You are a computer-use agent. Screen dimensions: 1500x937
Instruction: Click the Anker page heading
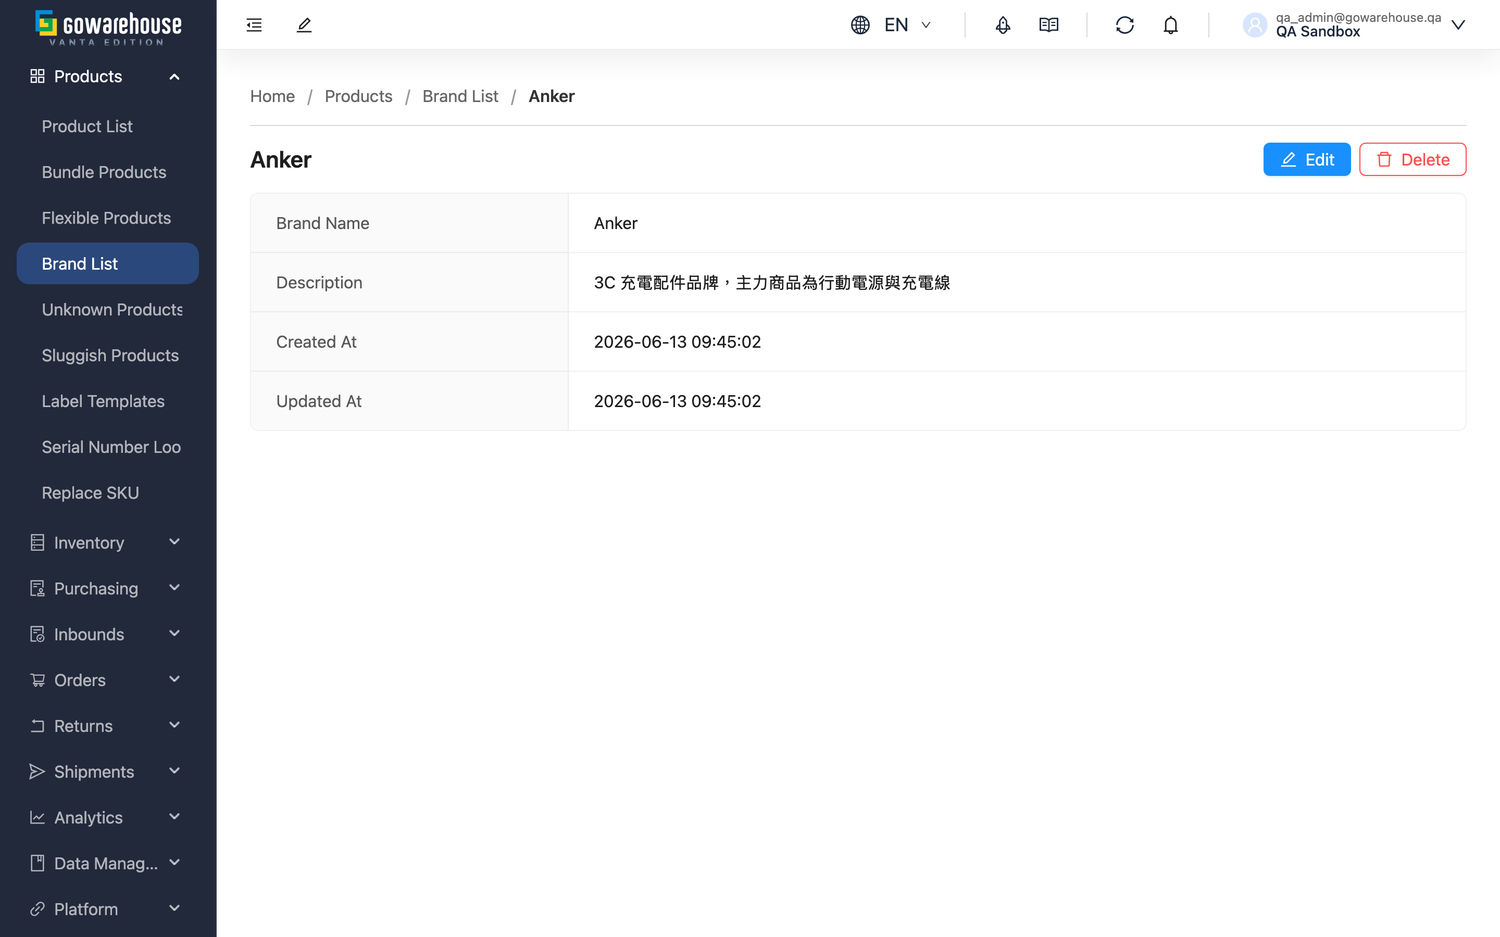click(281, 160)
